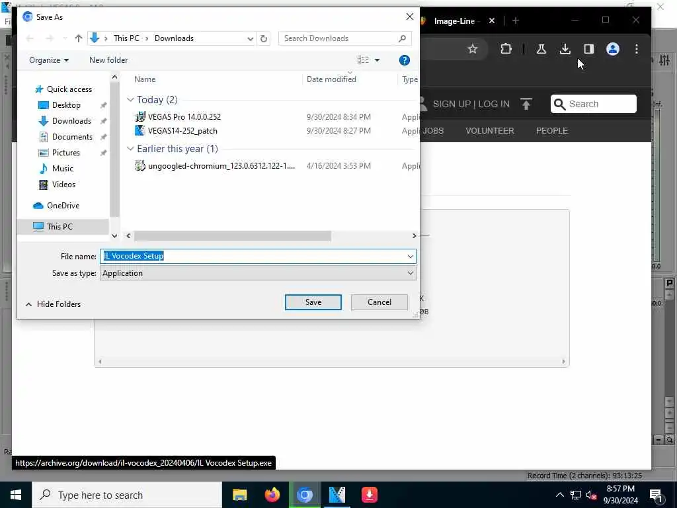
Task: Open the browser Extensions puzzle icon
Action: pos(506,49)
